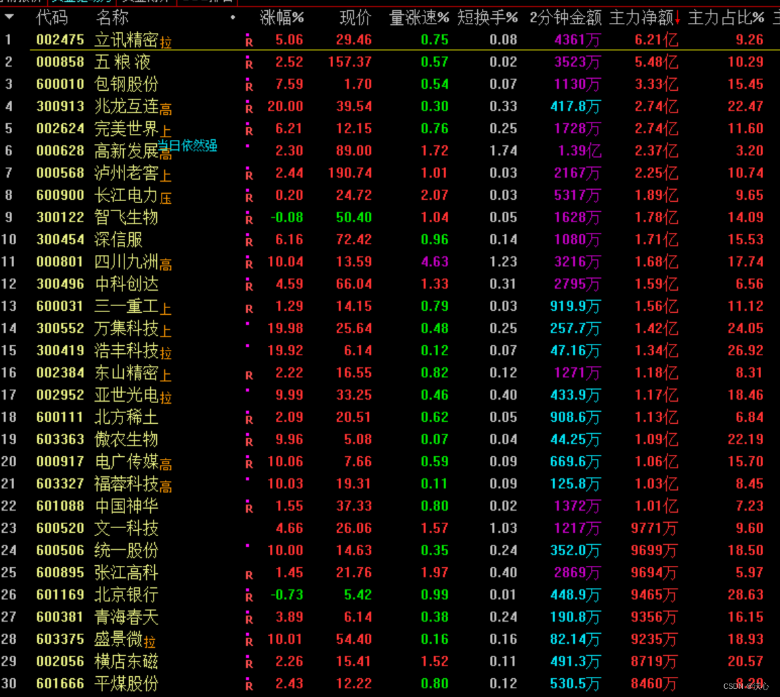Viewport: 780px width, 697px height.
Task: Click the R marker in 平煤股份 row
Action: point(249,686)
